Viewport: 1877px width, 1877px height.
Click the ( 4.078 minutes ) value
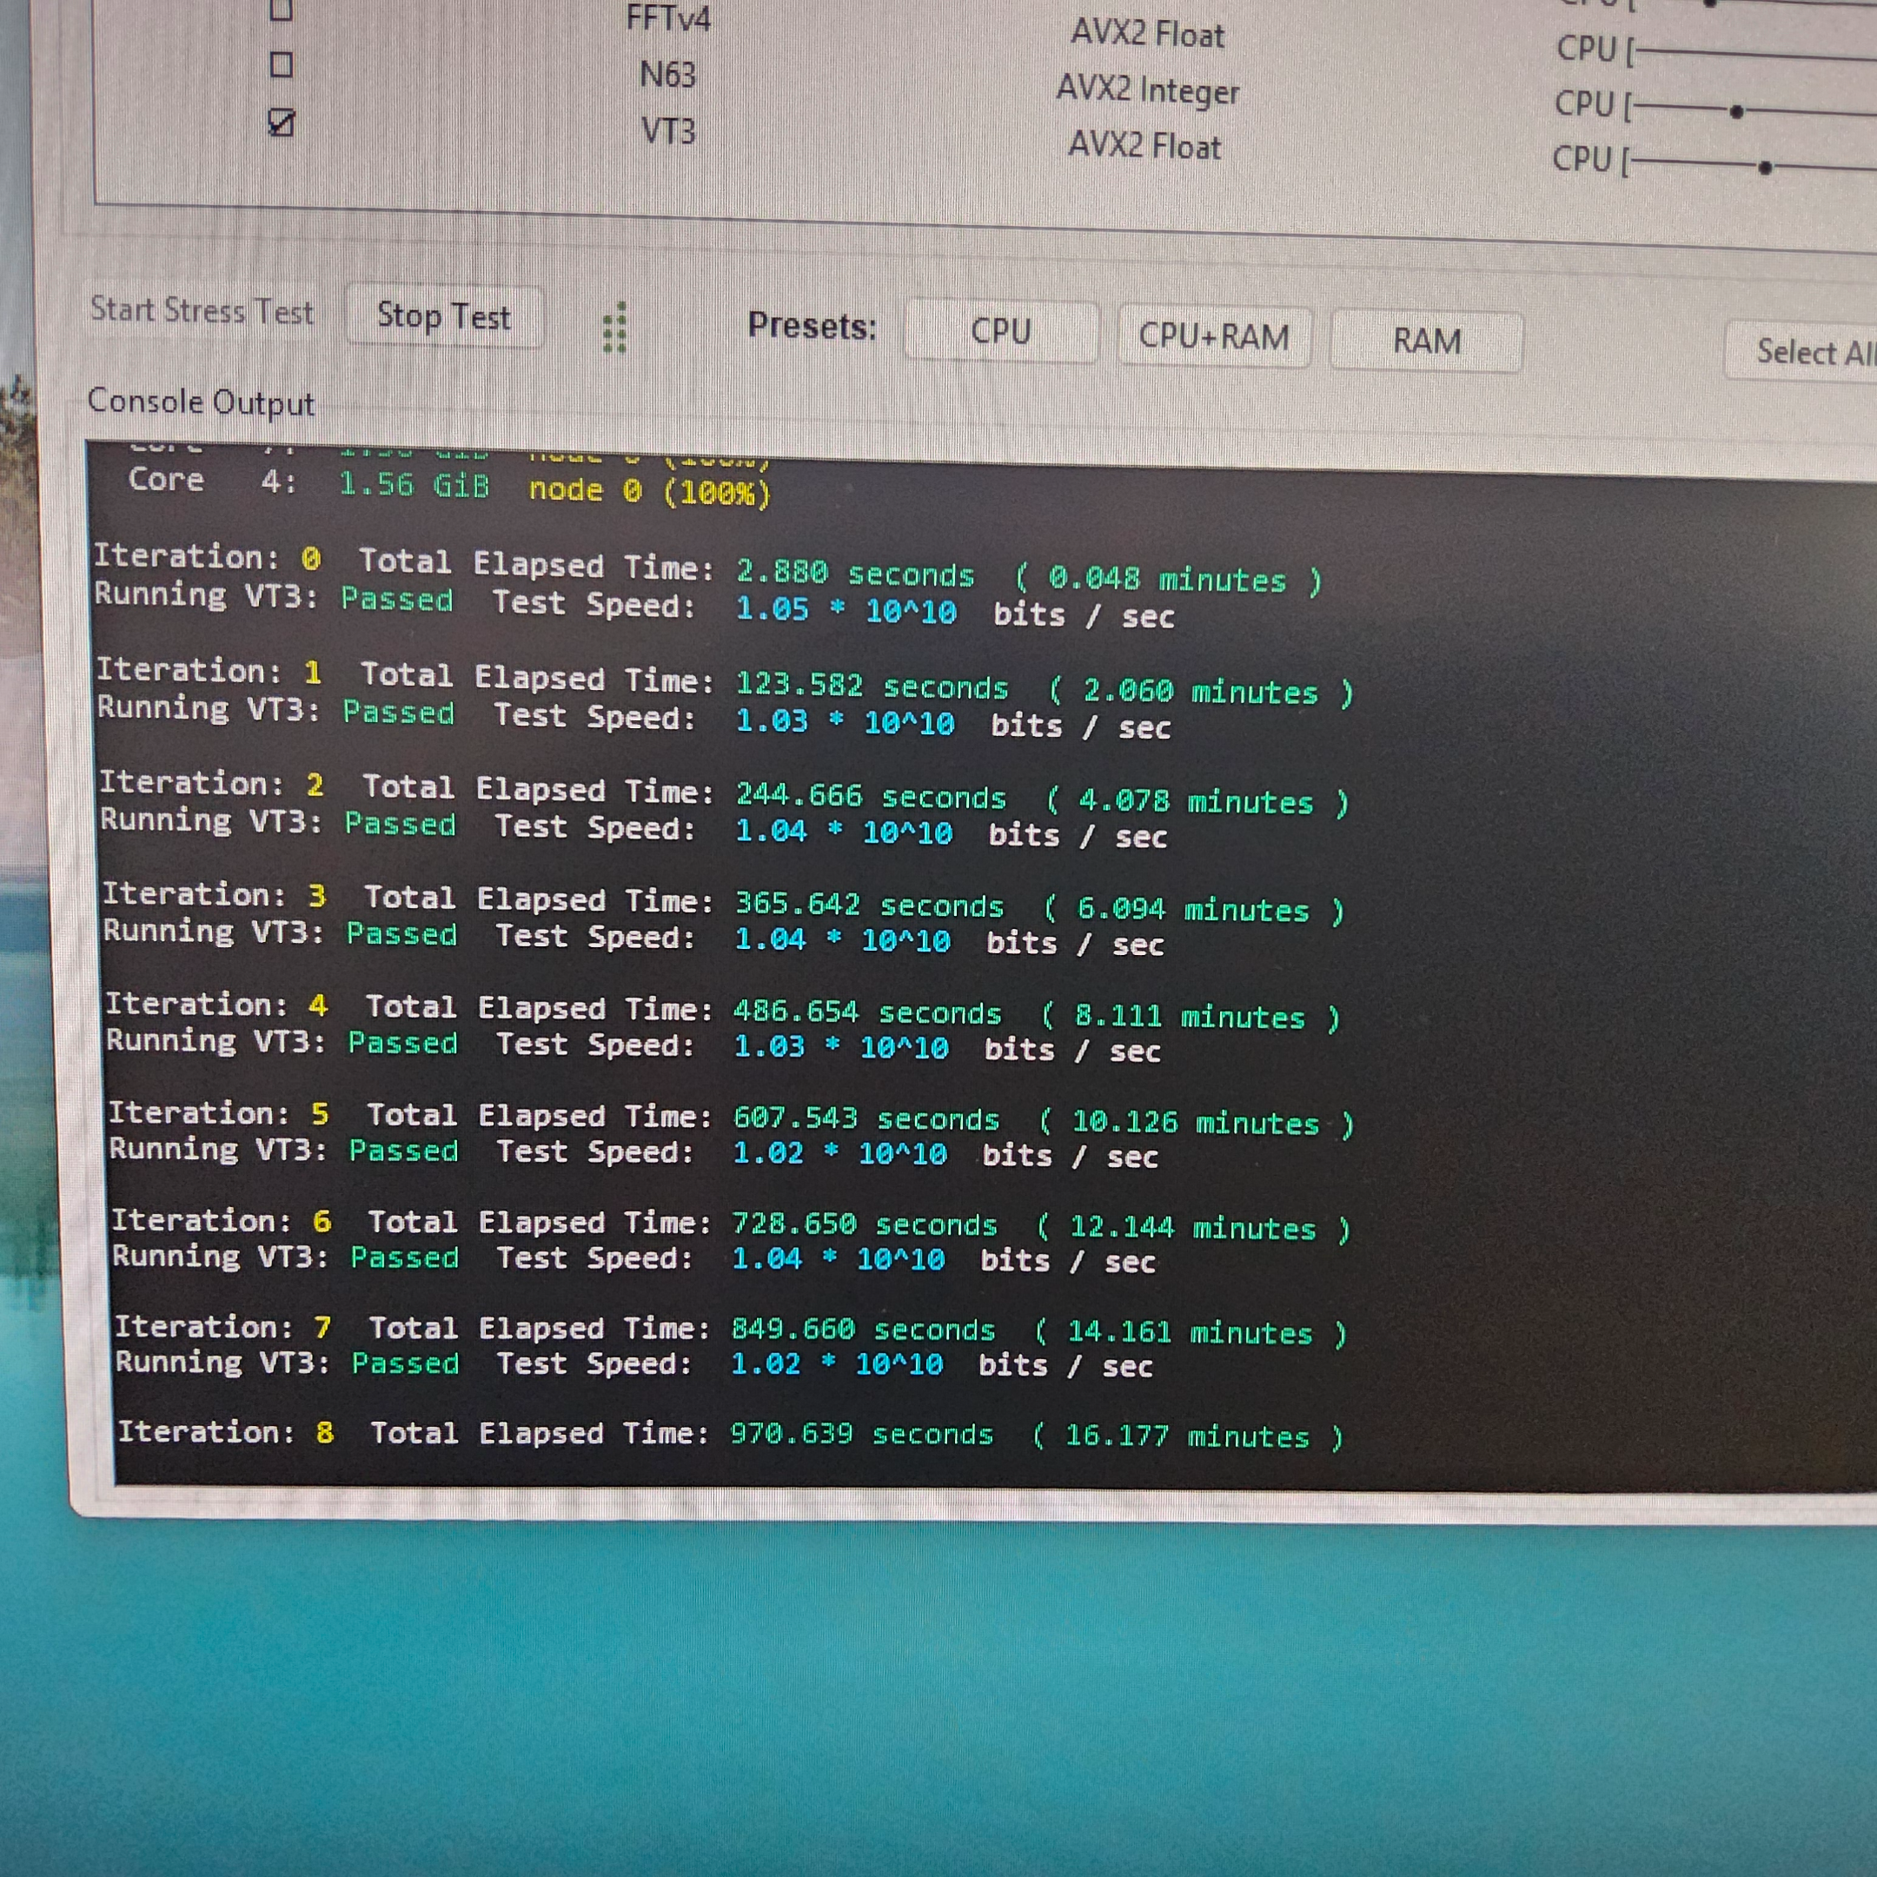coord(1197,801)
